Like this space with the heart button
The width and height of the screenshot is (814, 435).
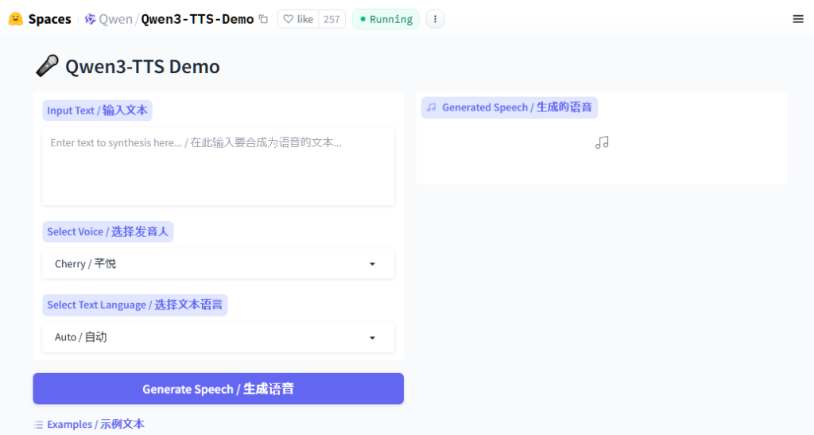[x=299, y=19]
